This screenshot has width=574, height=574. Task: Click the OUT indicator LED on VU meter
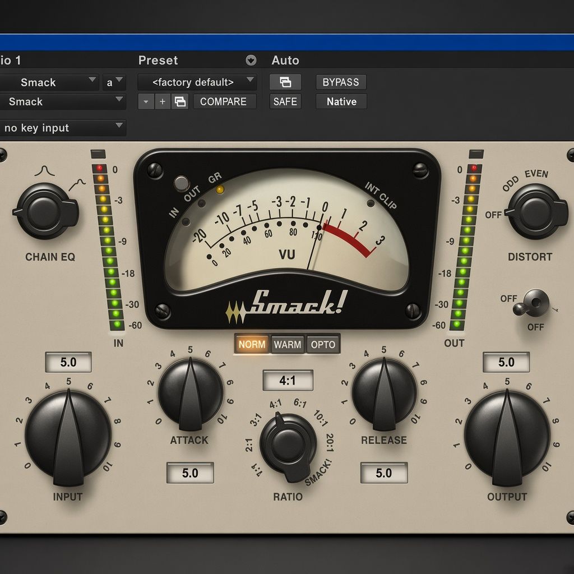tap(202, 203)
